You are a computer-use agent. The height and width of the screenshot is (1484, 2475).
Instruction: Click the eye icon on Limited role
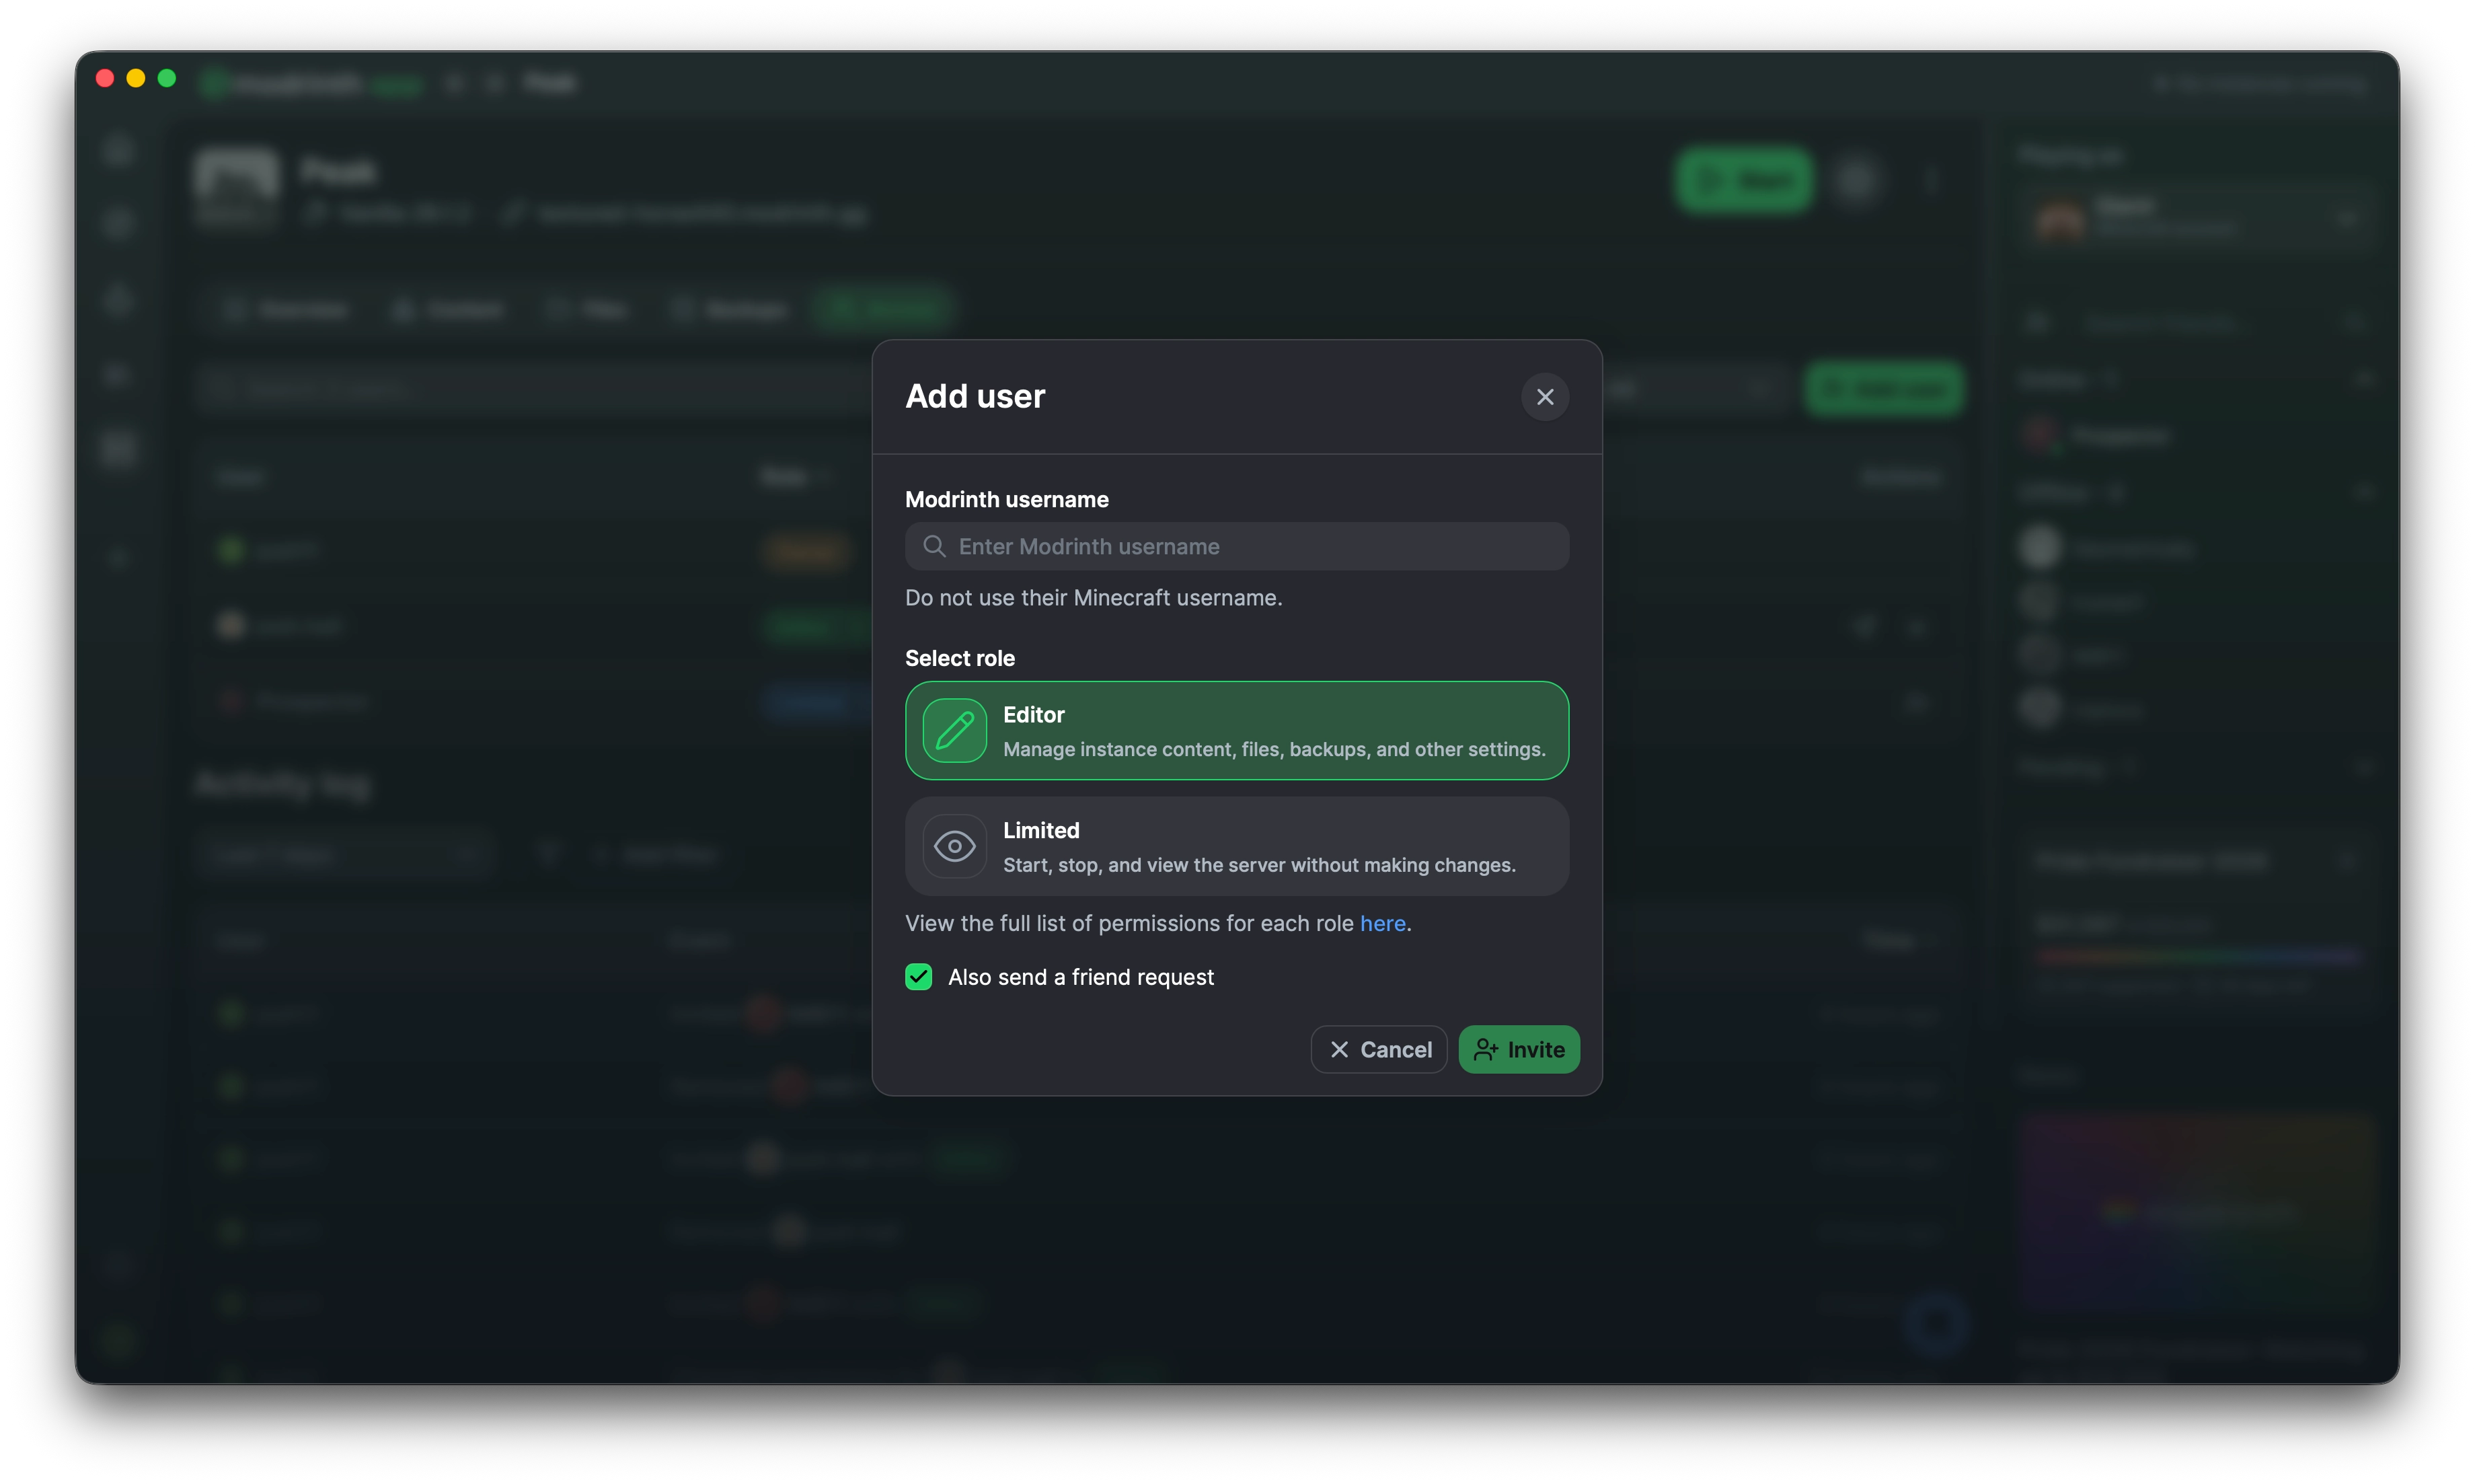954,846
